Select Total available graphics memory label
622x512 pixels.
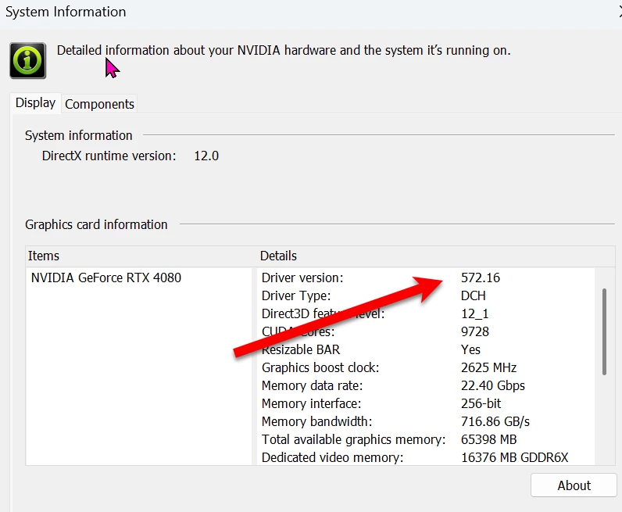point(353,439)
